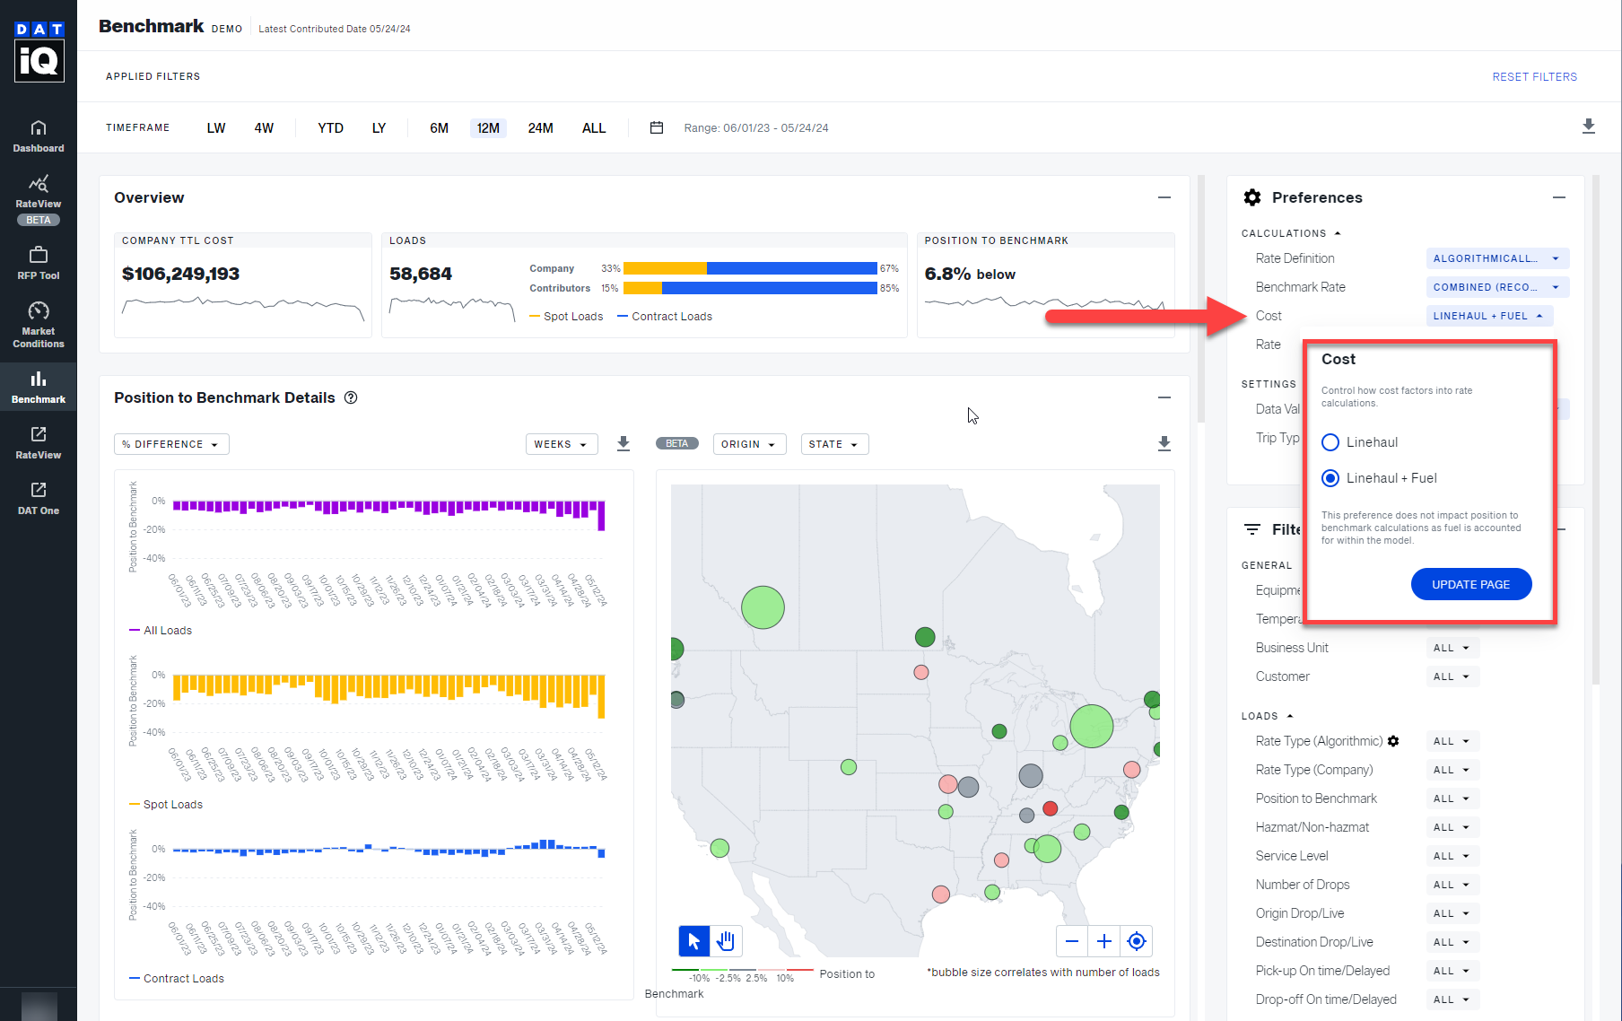
Task: Click the Update Page button
Action: [x=1471, y=584]
